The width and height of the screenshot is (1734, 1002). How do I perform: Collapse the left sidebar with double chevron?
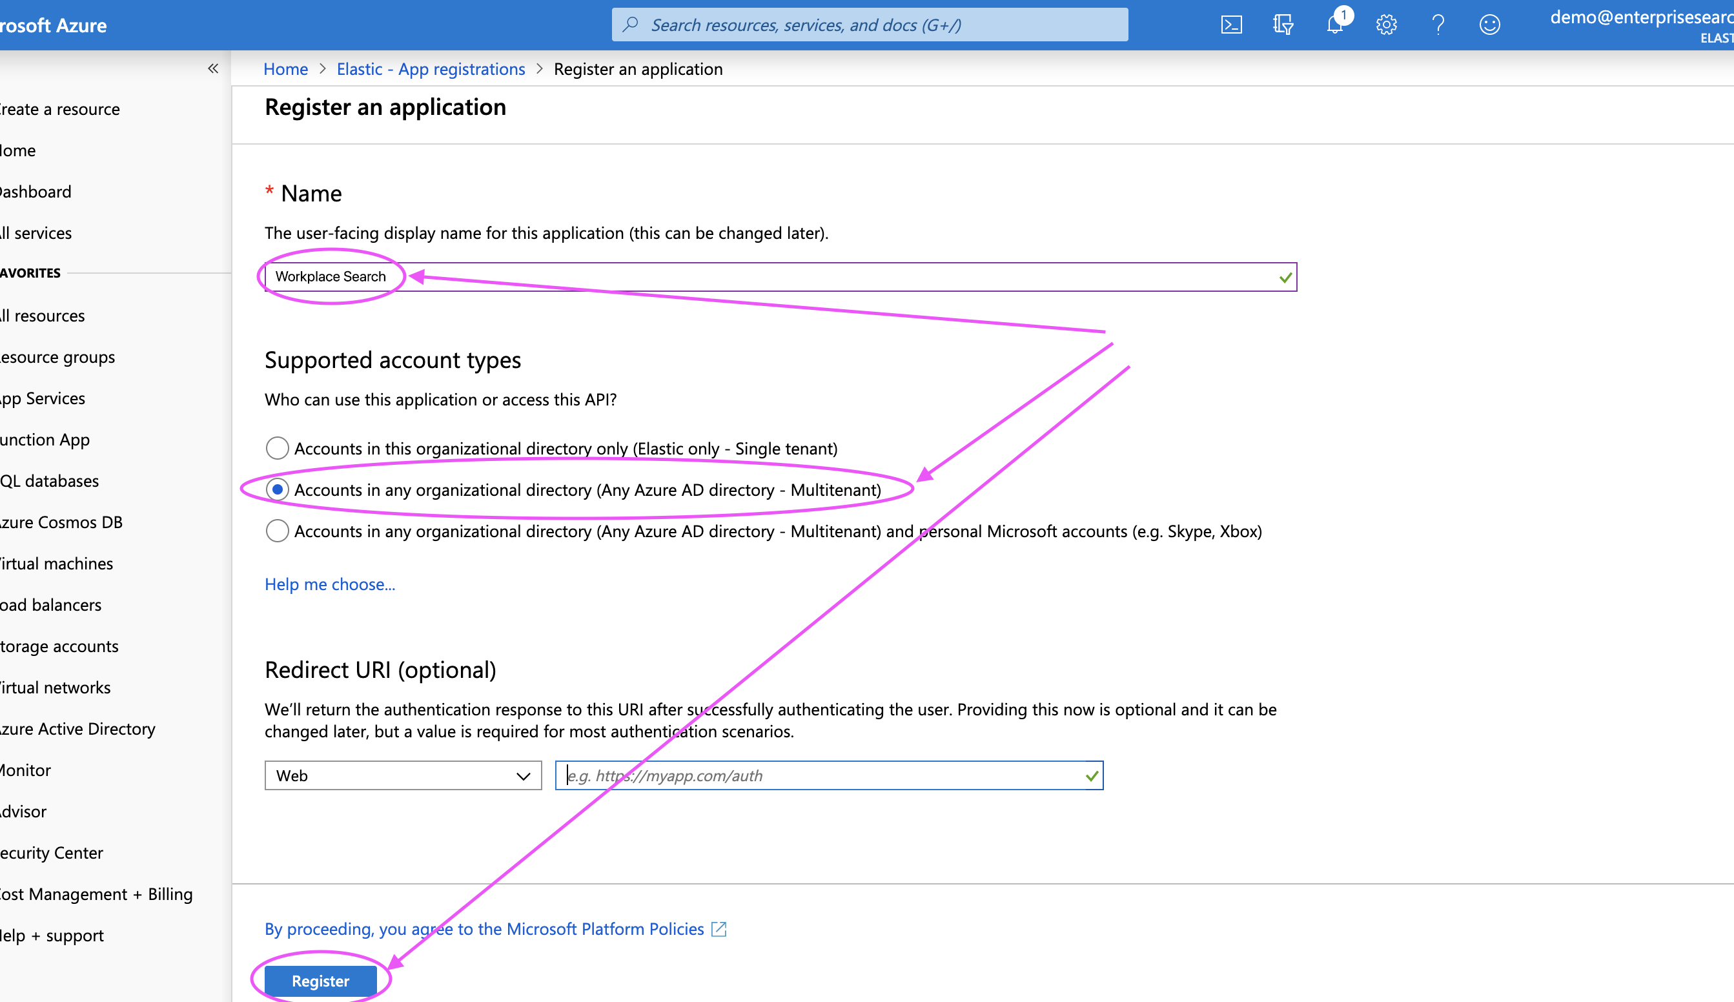point(213,68)
